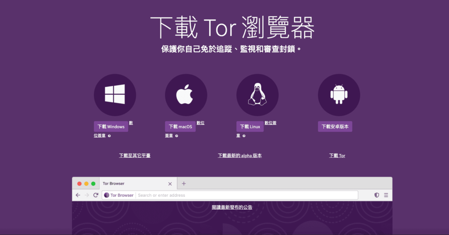Go forward with the forward arrow
The width and height of the screenshot is (449, 235).
coord(87,195)
